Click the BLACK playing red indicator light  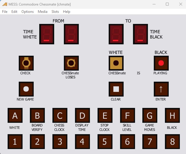(x=161, y=63)
